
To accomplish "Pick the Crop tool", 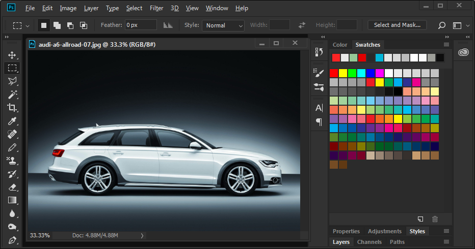I will 12,108.
